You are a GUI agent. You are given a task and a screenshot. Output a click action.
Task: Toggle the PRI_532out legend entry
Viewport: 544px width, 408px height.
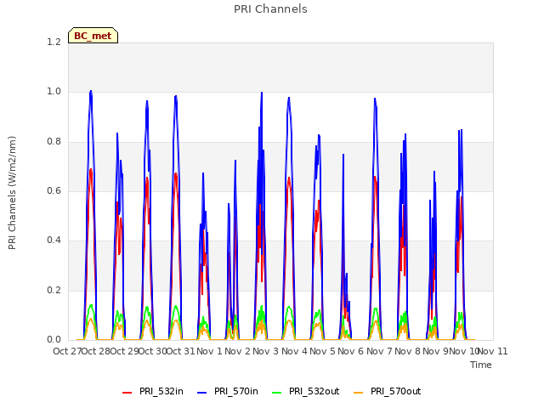[305, 392]
